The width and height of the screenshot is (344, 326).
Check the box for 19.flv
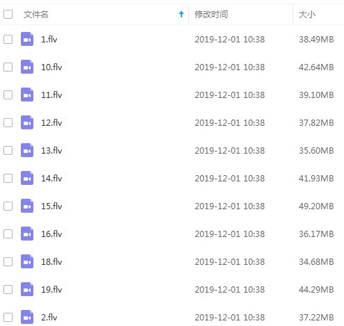[8, 290]
